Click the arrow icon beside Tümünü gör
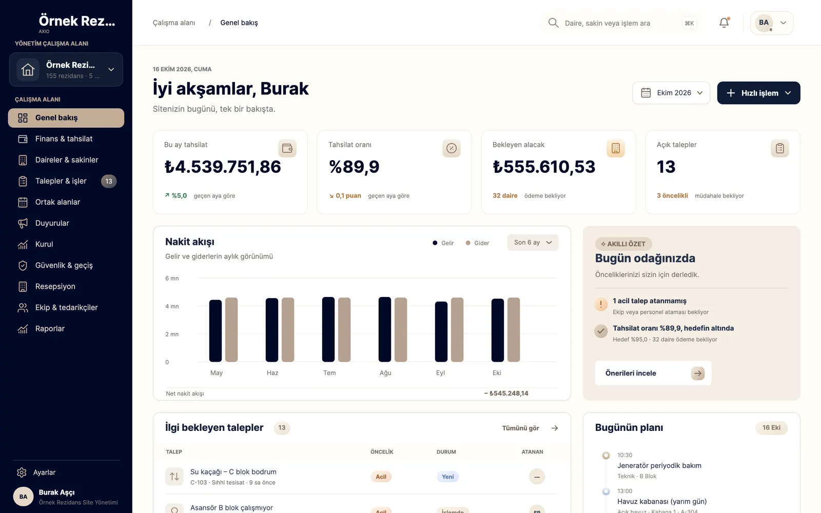 pyautogui.click(x=555, y=428)
